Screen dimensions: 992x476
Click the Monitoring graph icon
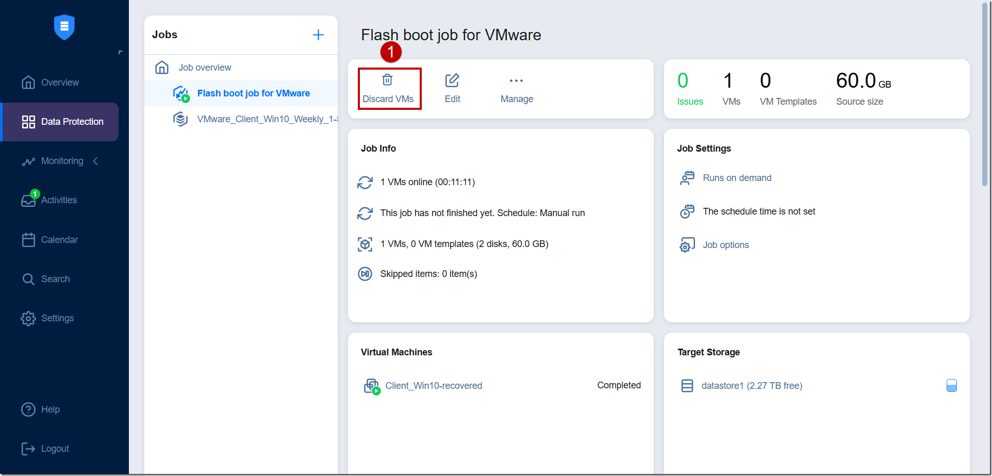click(28, 161)
